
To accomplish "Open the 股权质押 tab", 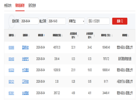I will 32,6.
